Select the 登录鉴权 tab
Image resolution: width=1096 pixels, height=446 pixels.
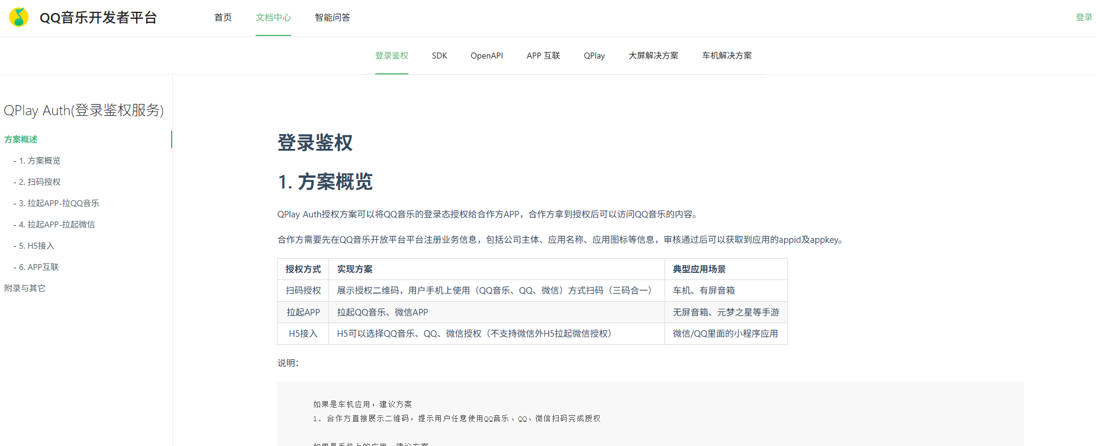(392, 56)
